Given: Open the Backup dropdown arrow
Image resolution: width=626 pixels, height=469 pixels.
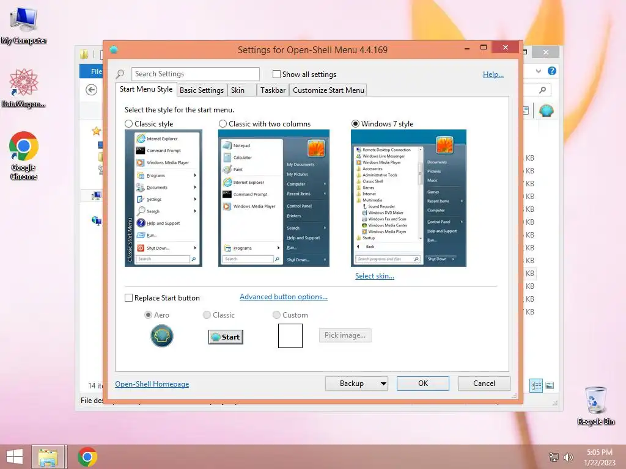Looking at the screenshot, I should click(383, 384).
